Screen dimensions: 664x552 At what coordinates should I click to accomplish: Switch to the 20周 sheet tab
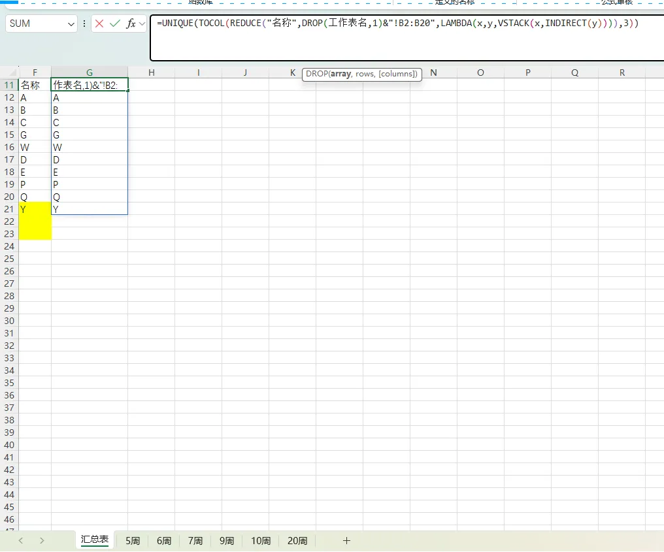(297, 541)
